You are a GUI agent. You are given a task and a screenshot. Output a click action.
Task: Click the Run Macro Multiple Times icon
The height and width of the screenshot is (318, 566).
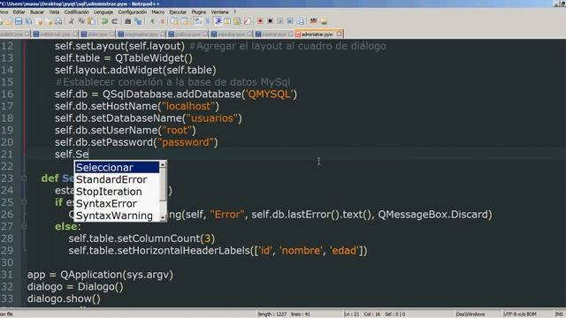(290, 21)
